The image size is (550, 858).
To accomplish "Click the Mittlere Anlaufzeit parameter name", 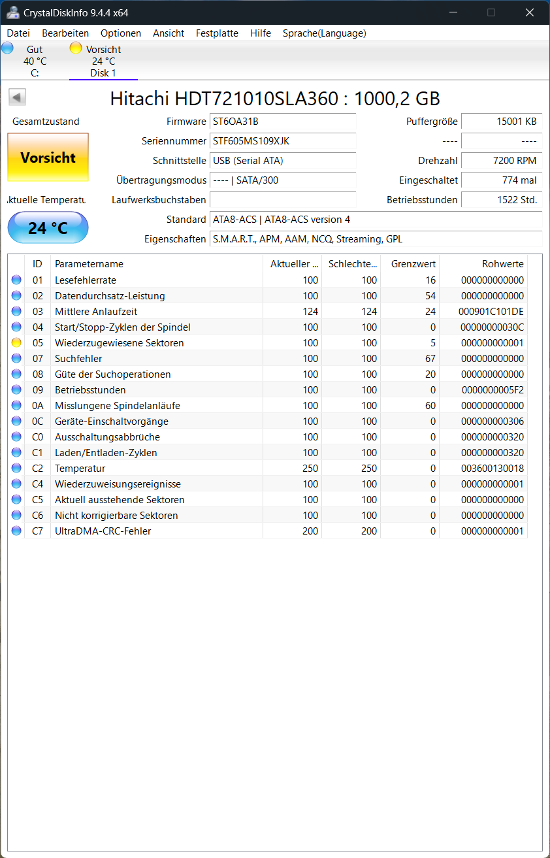I will 96,312.
